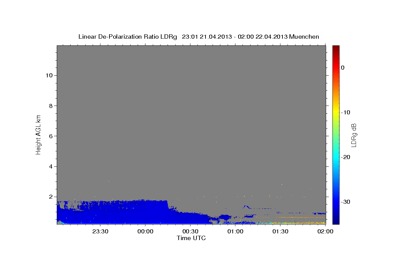Click the plot title 'Linear De-Polarization Ratio LDRg'

(128, 37)
